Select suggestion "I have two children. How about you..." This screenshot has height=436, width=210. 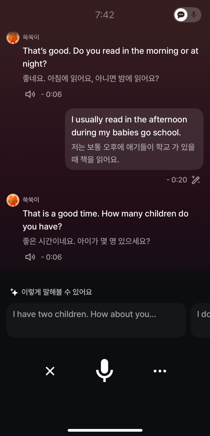pos(96,320)
